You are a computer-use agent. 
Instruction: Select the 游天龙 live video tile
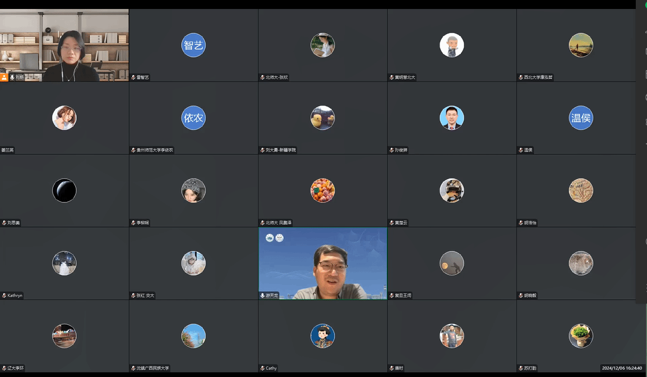tap(322, 263)
